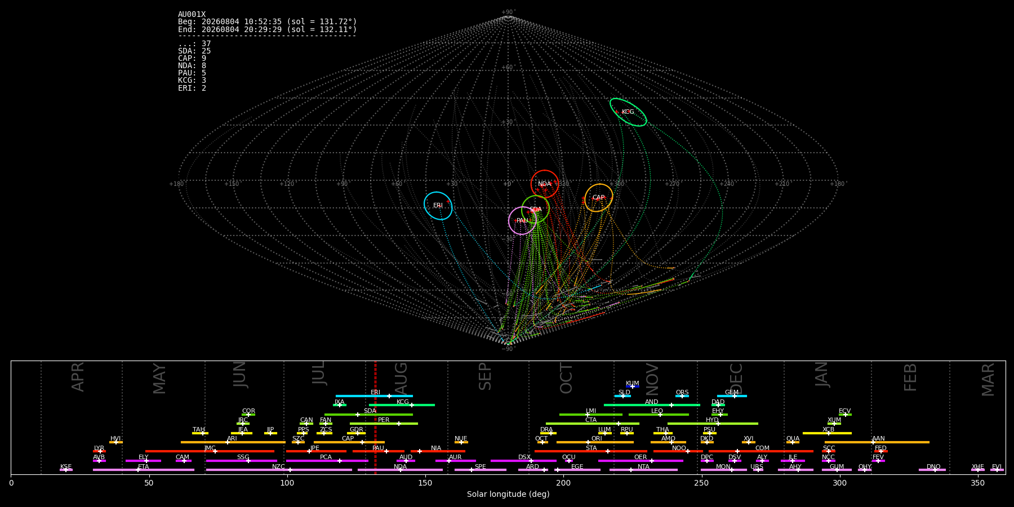Click the ETA shower bar in timeline
Viewport: 1014px width, 507px height.
pos(144,470)
